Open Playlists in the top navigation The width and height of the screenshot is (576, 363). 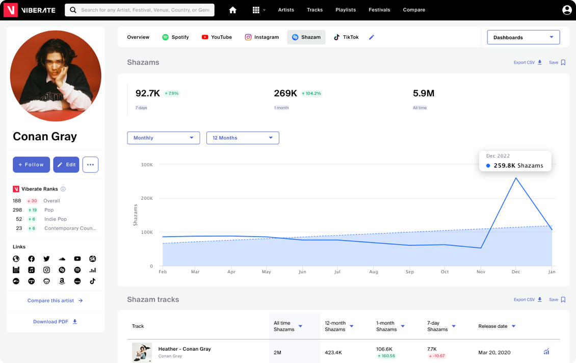(x=346, y=10)
